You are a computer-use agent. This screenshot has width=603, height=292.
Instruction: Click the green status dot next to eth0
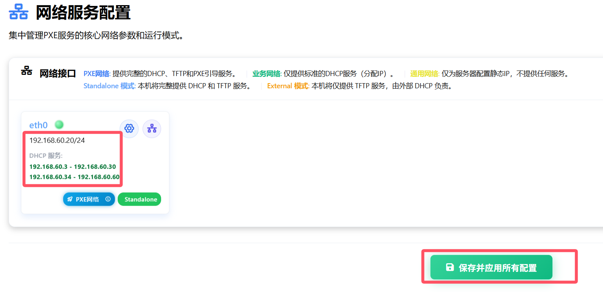[x=58, y=124]
